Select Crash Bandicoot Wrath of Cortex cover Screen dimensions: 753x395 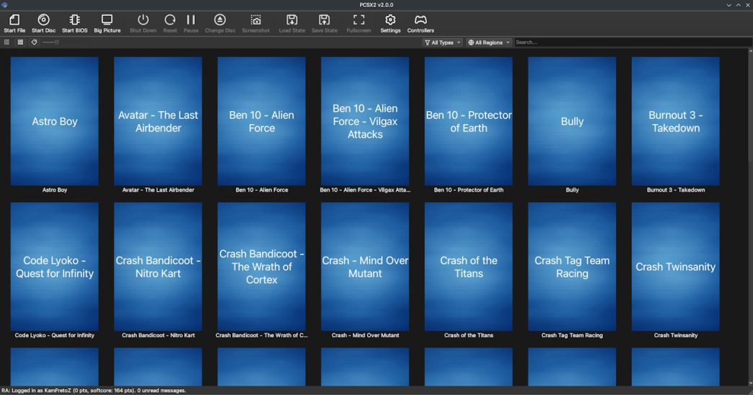coord(262,267)
